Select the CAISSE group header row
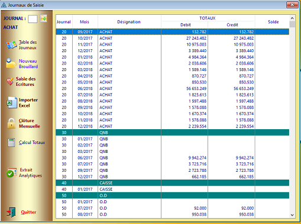Viewport: 301px width, 224px height. coord(173,183)
